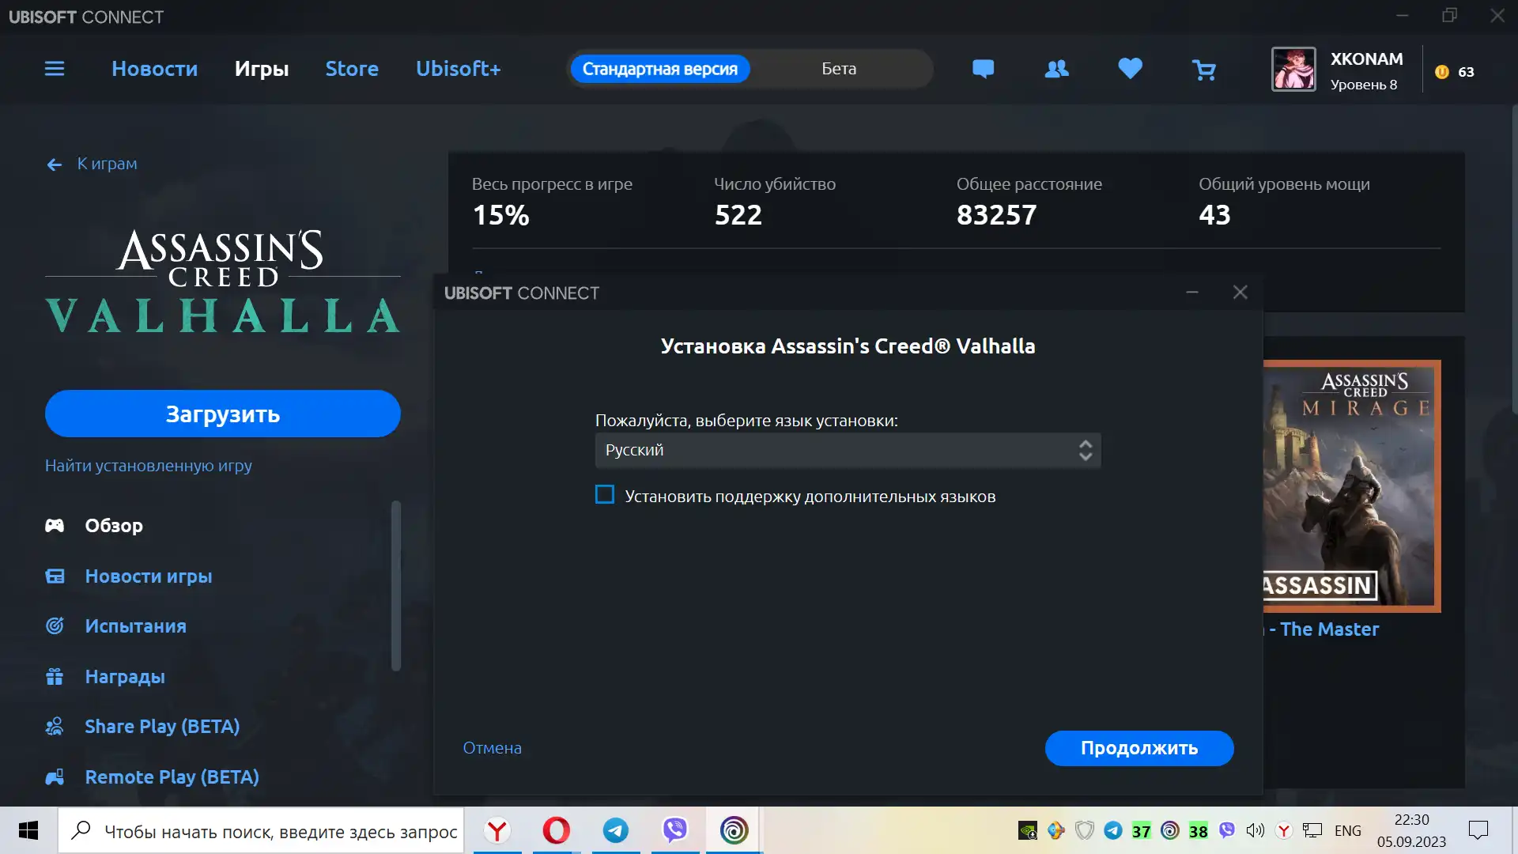This screenshot has height=854, width=1518.
Task: Click the green 37 temperature tray icon
Action: coord(1142,831)
